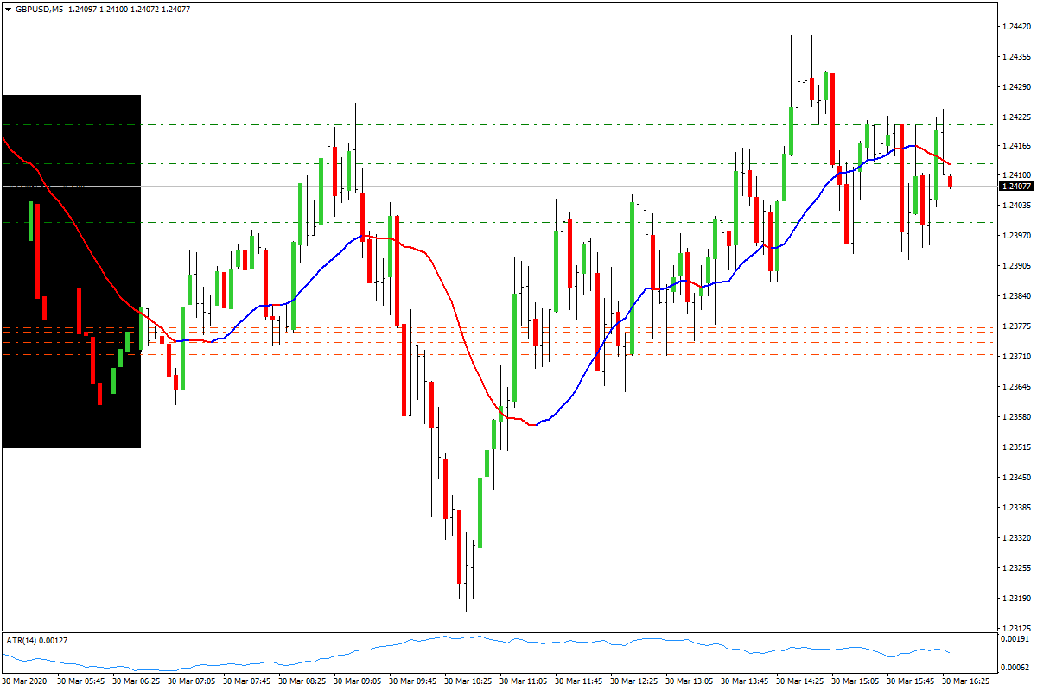Click the 1.24100 price scale value
The width and height of the screenshot is (1037, 691).
coord(1018,174)
